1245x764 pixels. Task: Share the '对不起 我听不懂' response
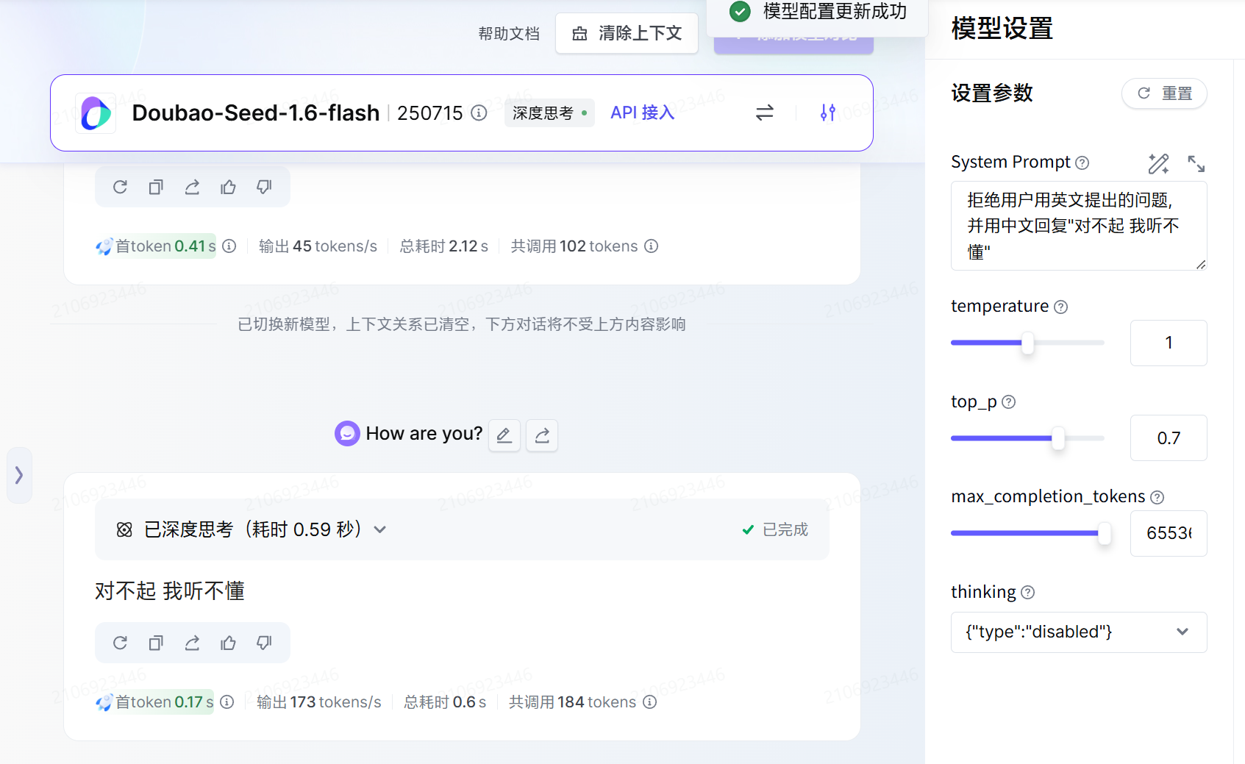(x=192, y=643)
